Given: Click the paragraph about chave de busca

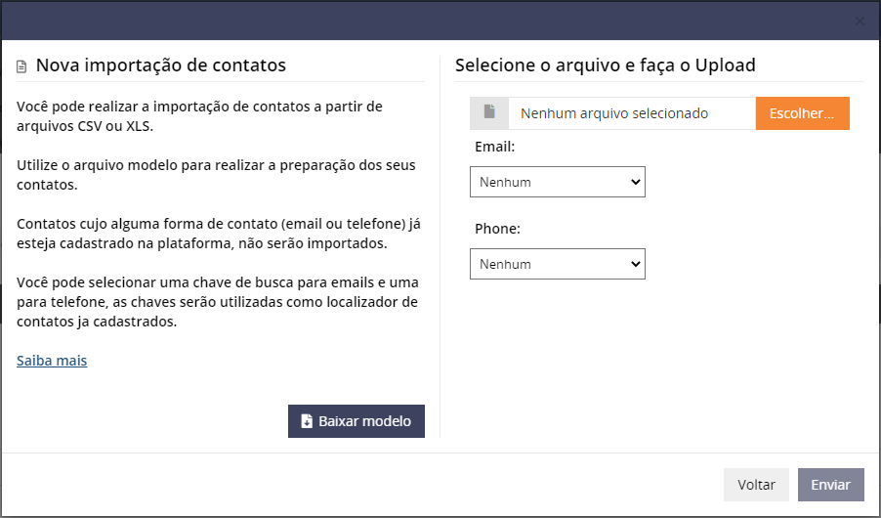Looking at the screenshot, I should point(218,302).
